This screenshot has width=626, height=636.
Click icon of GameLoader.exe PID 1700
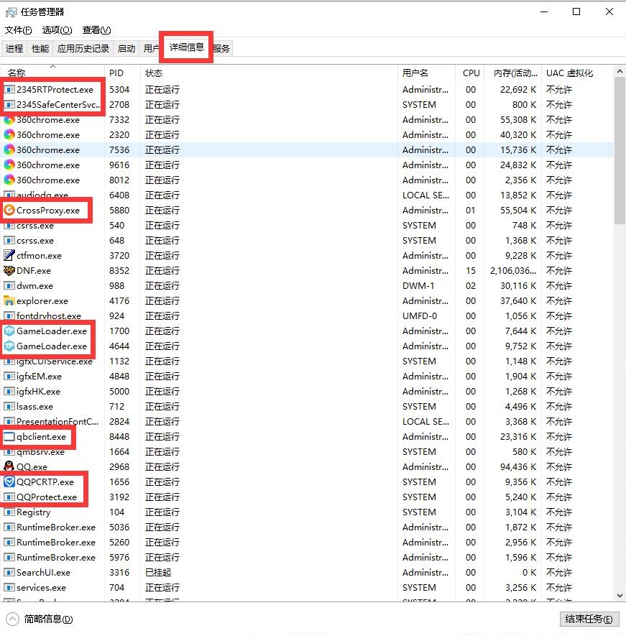[9, 331]
